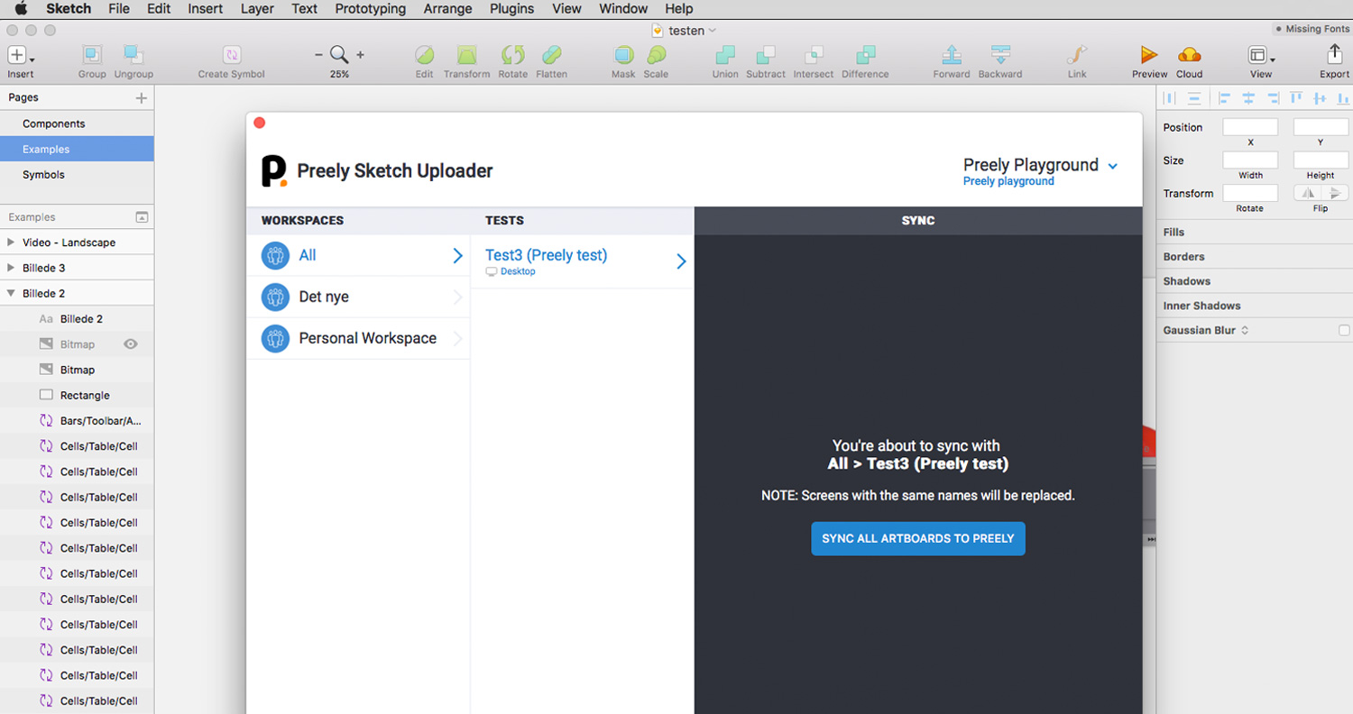Start the Preview from toolbar
This screenshot has height=714, width=1353.
coord(1149,55)
